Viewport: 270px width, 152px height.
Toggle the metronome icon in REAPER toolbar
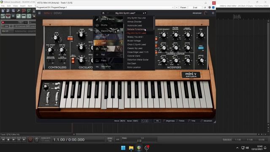[34, 11]
